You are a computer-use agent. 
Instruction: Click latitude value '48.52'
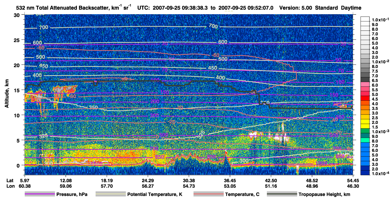point(312,180)
